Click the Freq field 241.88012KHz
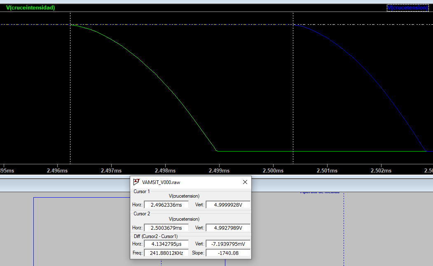 (166, 253)
